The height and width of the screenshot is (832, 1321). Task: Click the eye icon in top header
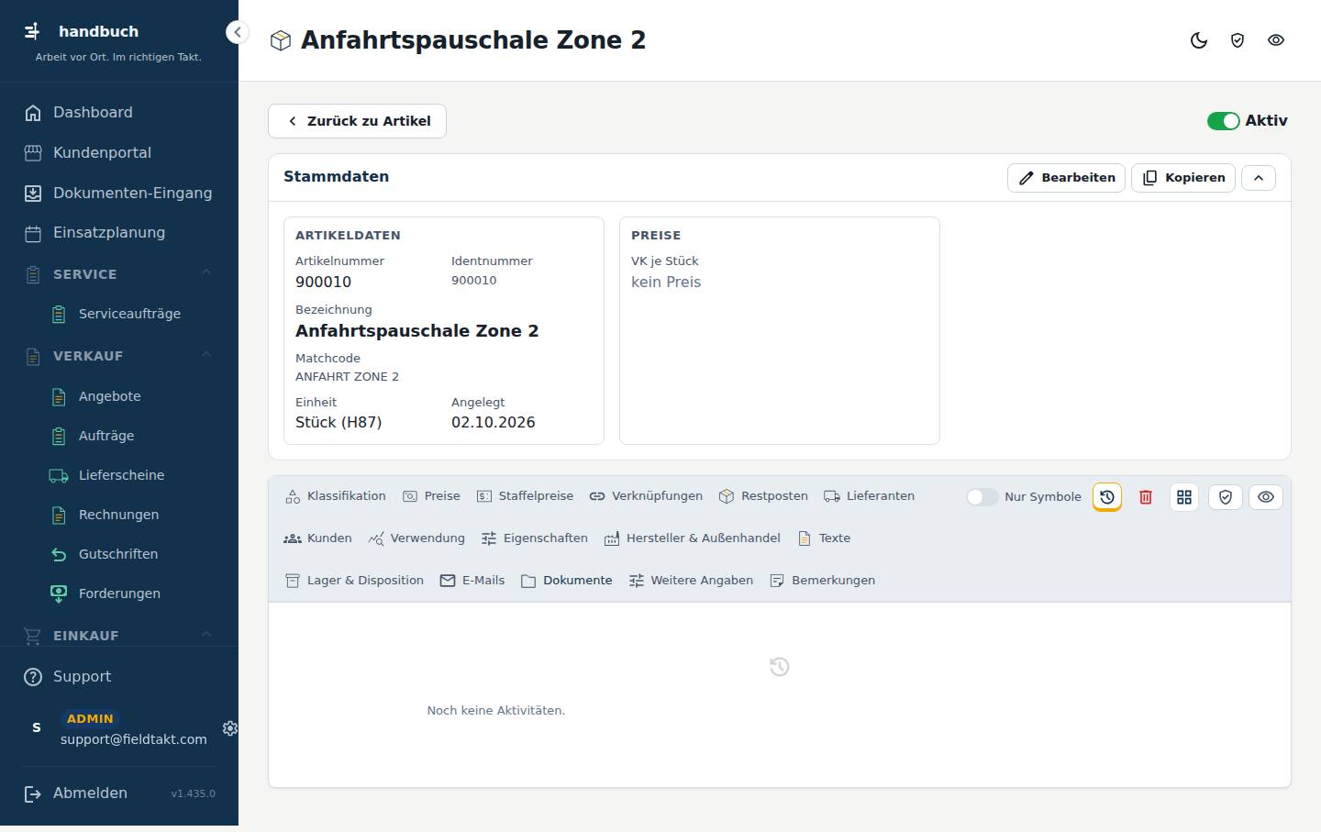coord(1276,40)
